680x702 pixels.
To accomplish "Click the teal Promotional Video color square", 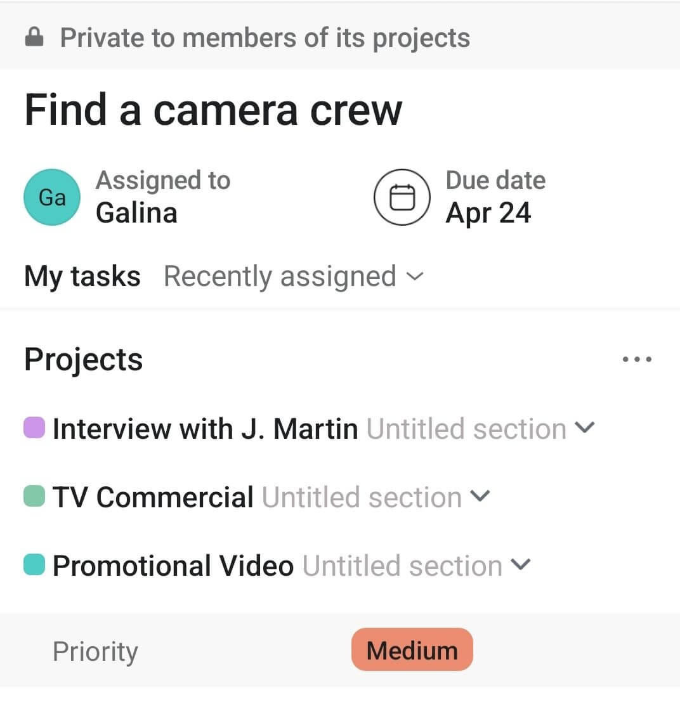I will (x=34, y=564).
